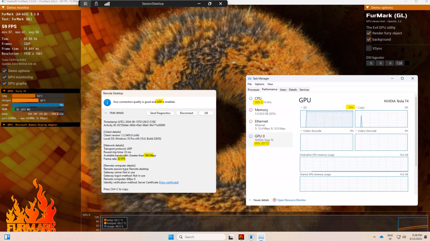Viewport: 430px width, 241px height.
Task: Collapse the Demo options panel
Action: pos(367,8)
